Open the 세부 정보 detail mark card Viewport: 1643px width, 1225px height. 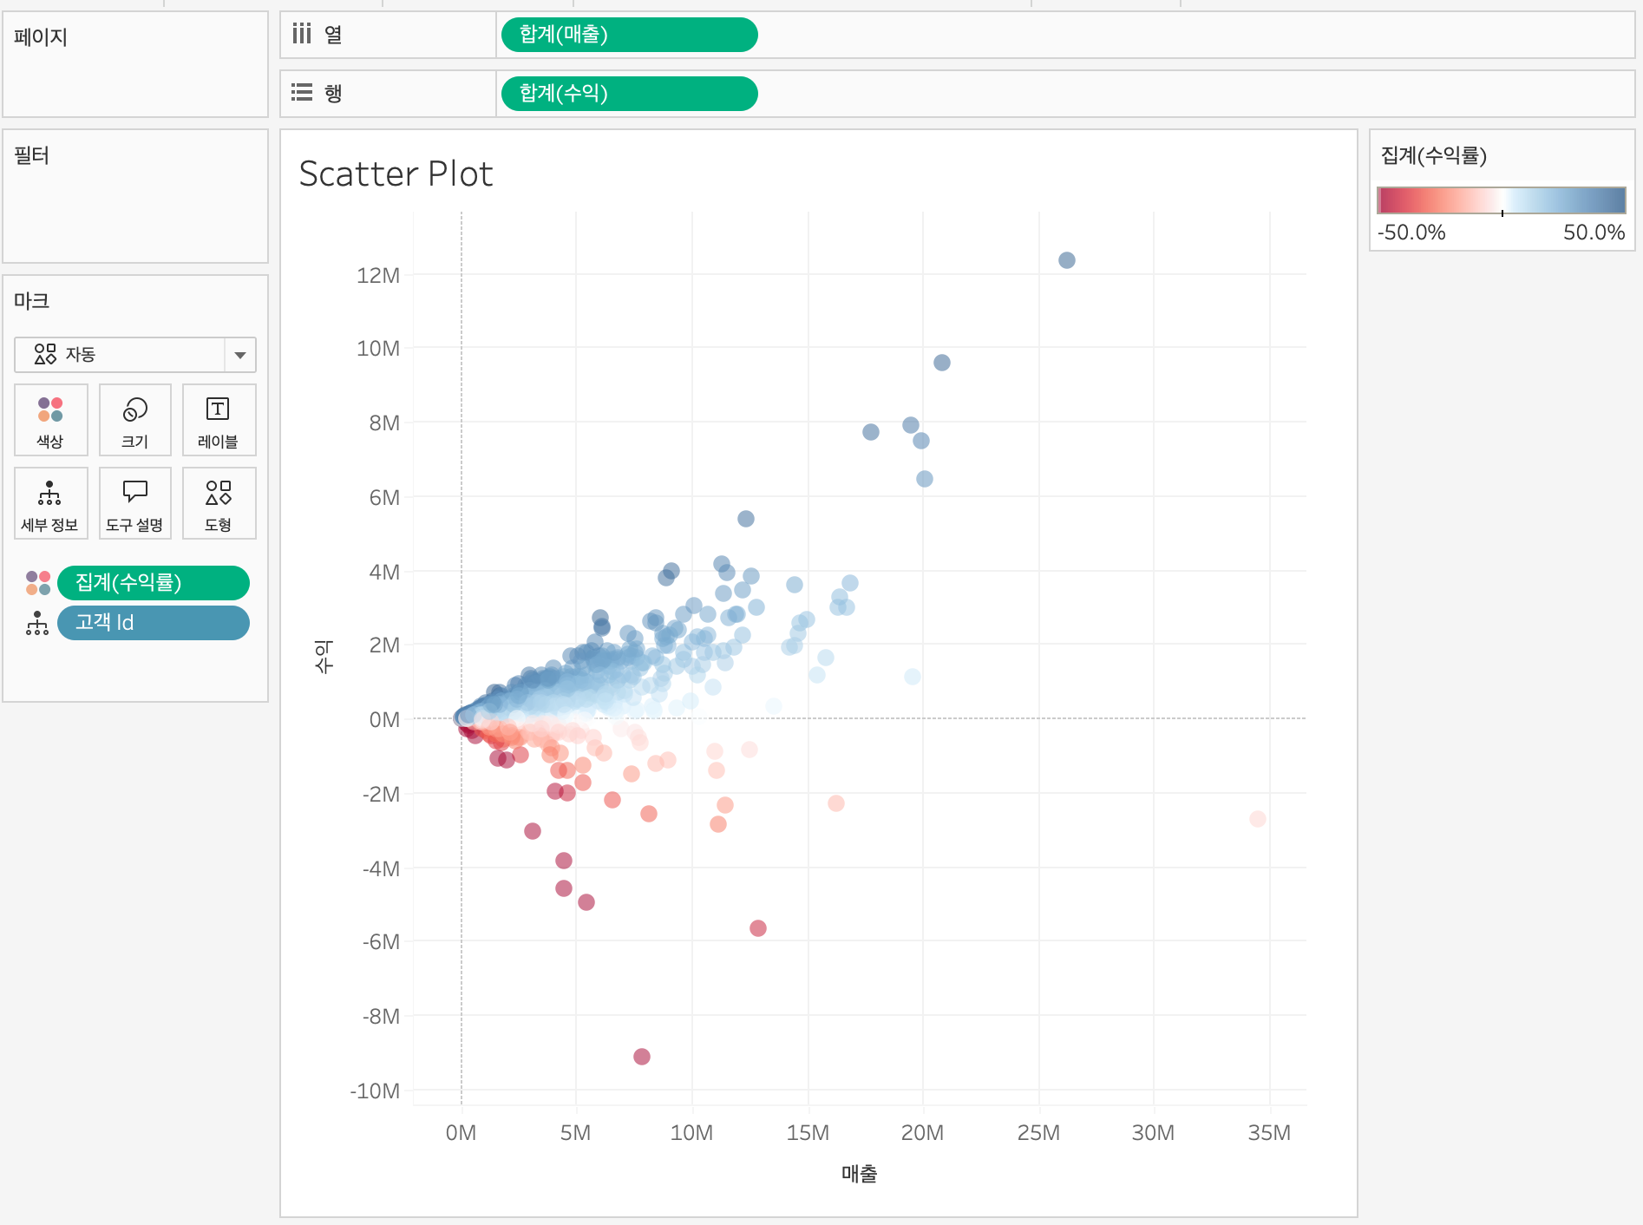tap(50, 503)
